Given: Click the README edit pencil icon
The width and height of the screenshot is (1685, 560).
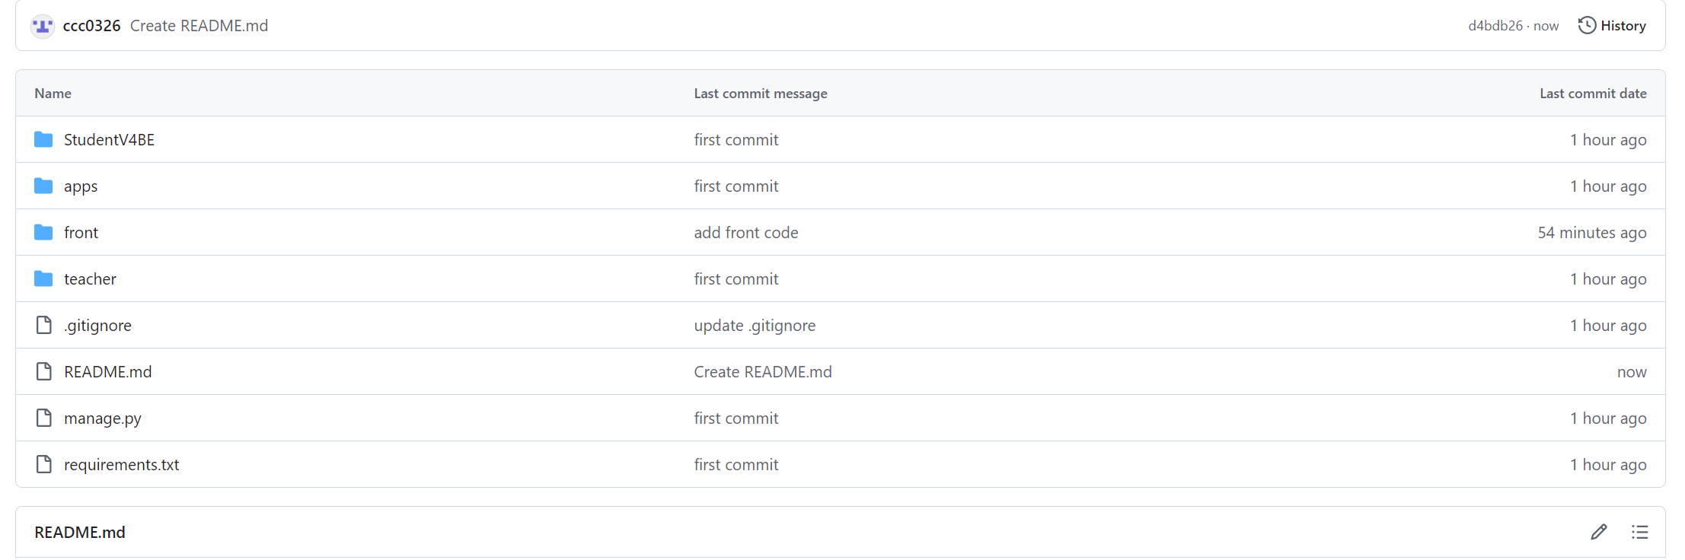Looking at the screenshot, I should [x=1598, y=532].
